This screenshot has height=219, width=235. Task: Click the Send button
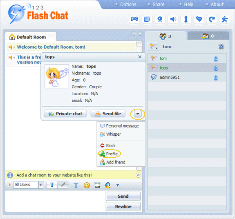point(123,196)
